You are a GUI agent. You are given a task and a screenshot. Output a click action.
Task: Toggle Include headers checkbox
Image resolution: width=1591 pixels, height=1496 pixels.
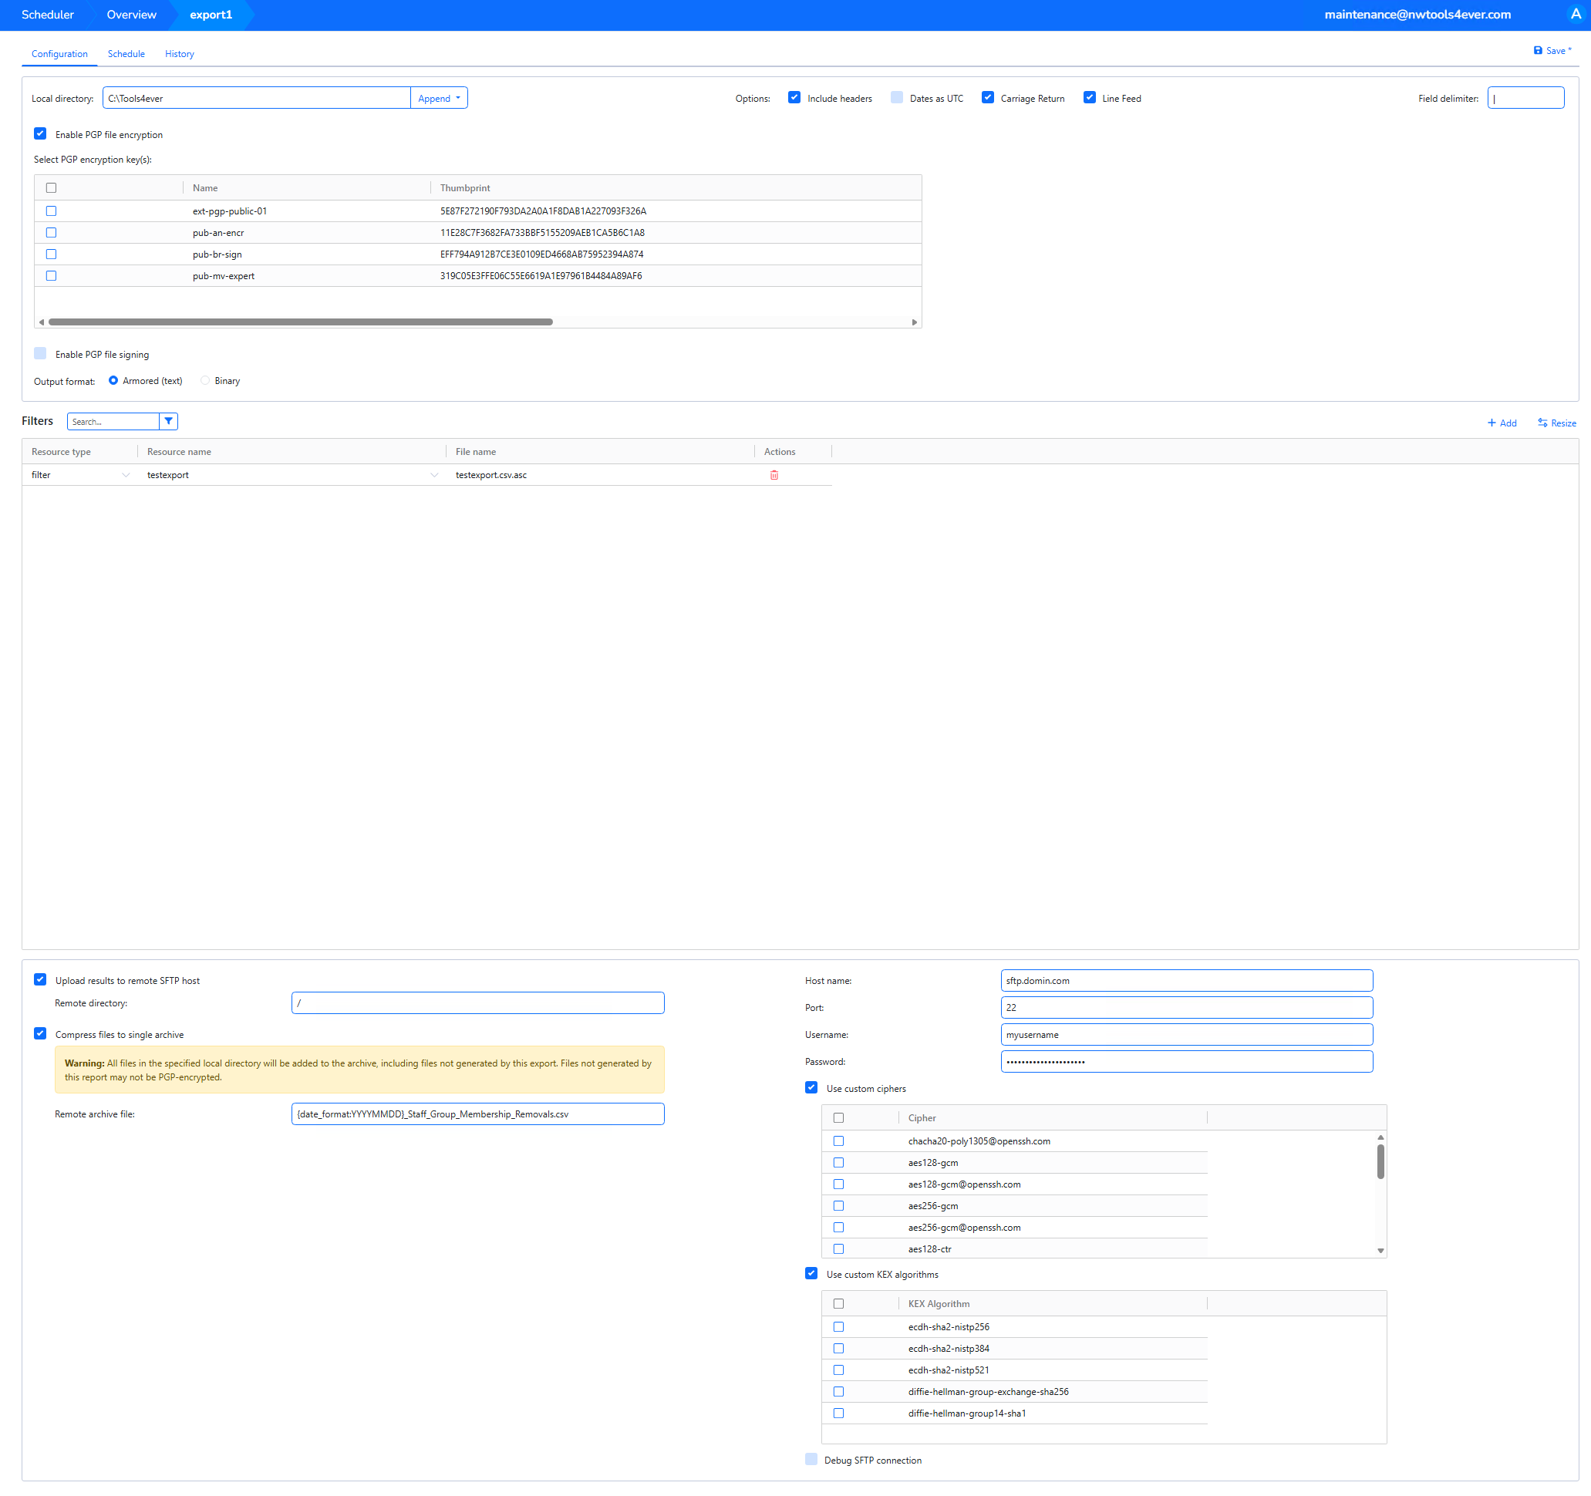point(794,98)
